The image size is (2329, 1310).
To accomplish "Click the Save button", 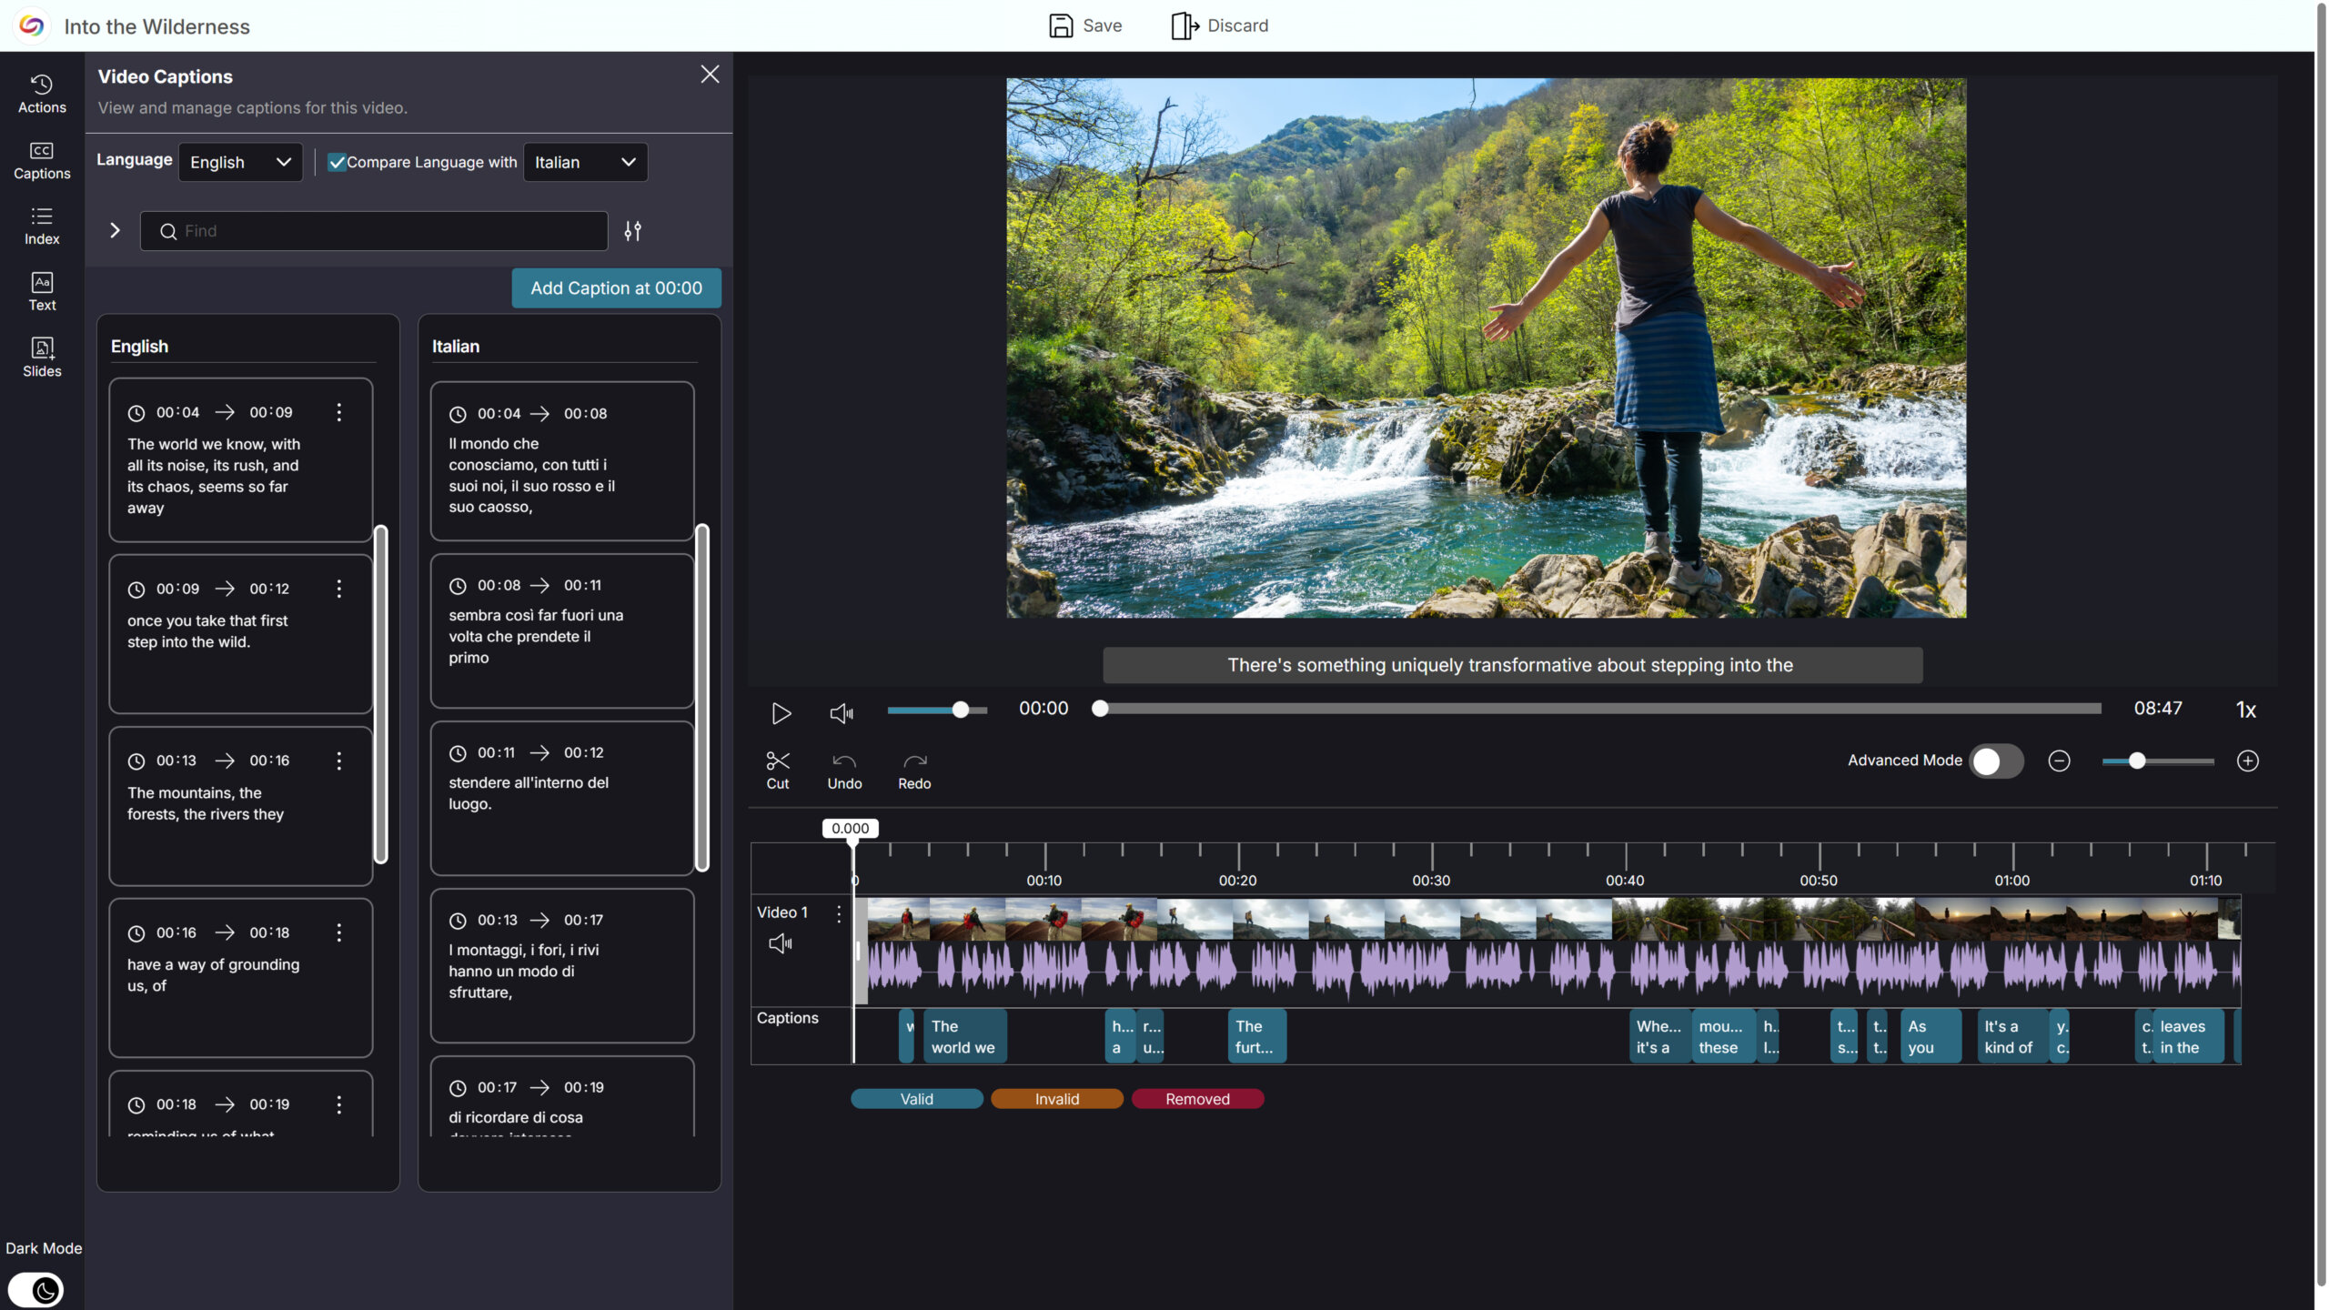I will 1084,25.
